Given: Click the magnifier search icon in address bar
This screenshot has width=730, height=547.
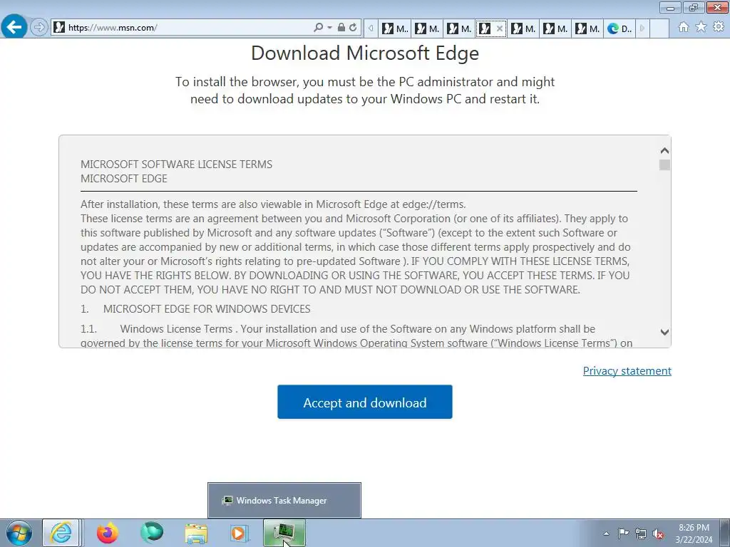Looking at the screenshot, I should (x=319, y=28).
